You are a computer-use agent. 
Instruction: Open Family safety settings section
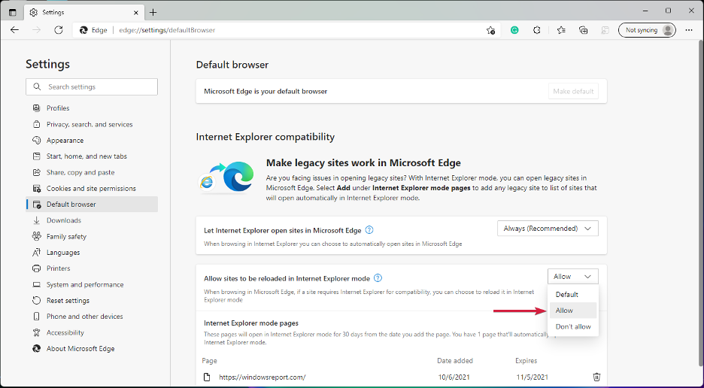[x=92, y=237]
